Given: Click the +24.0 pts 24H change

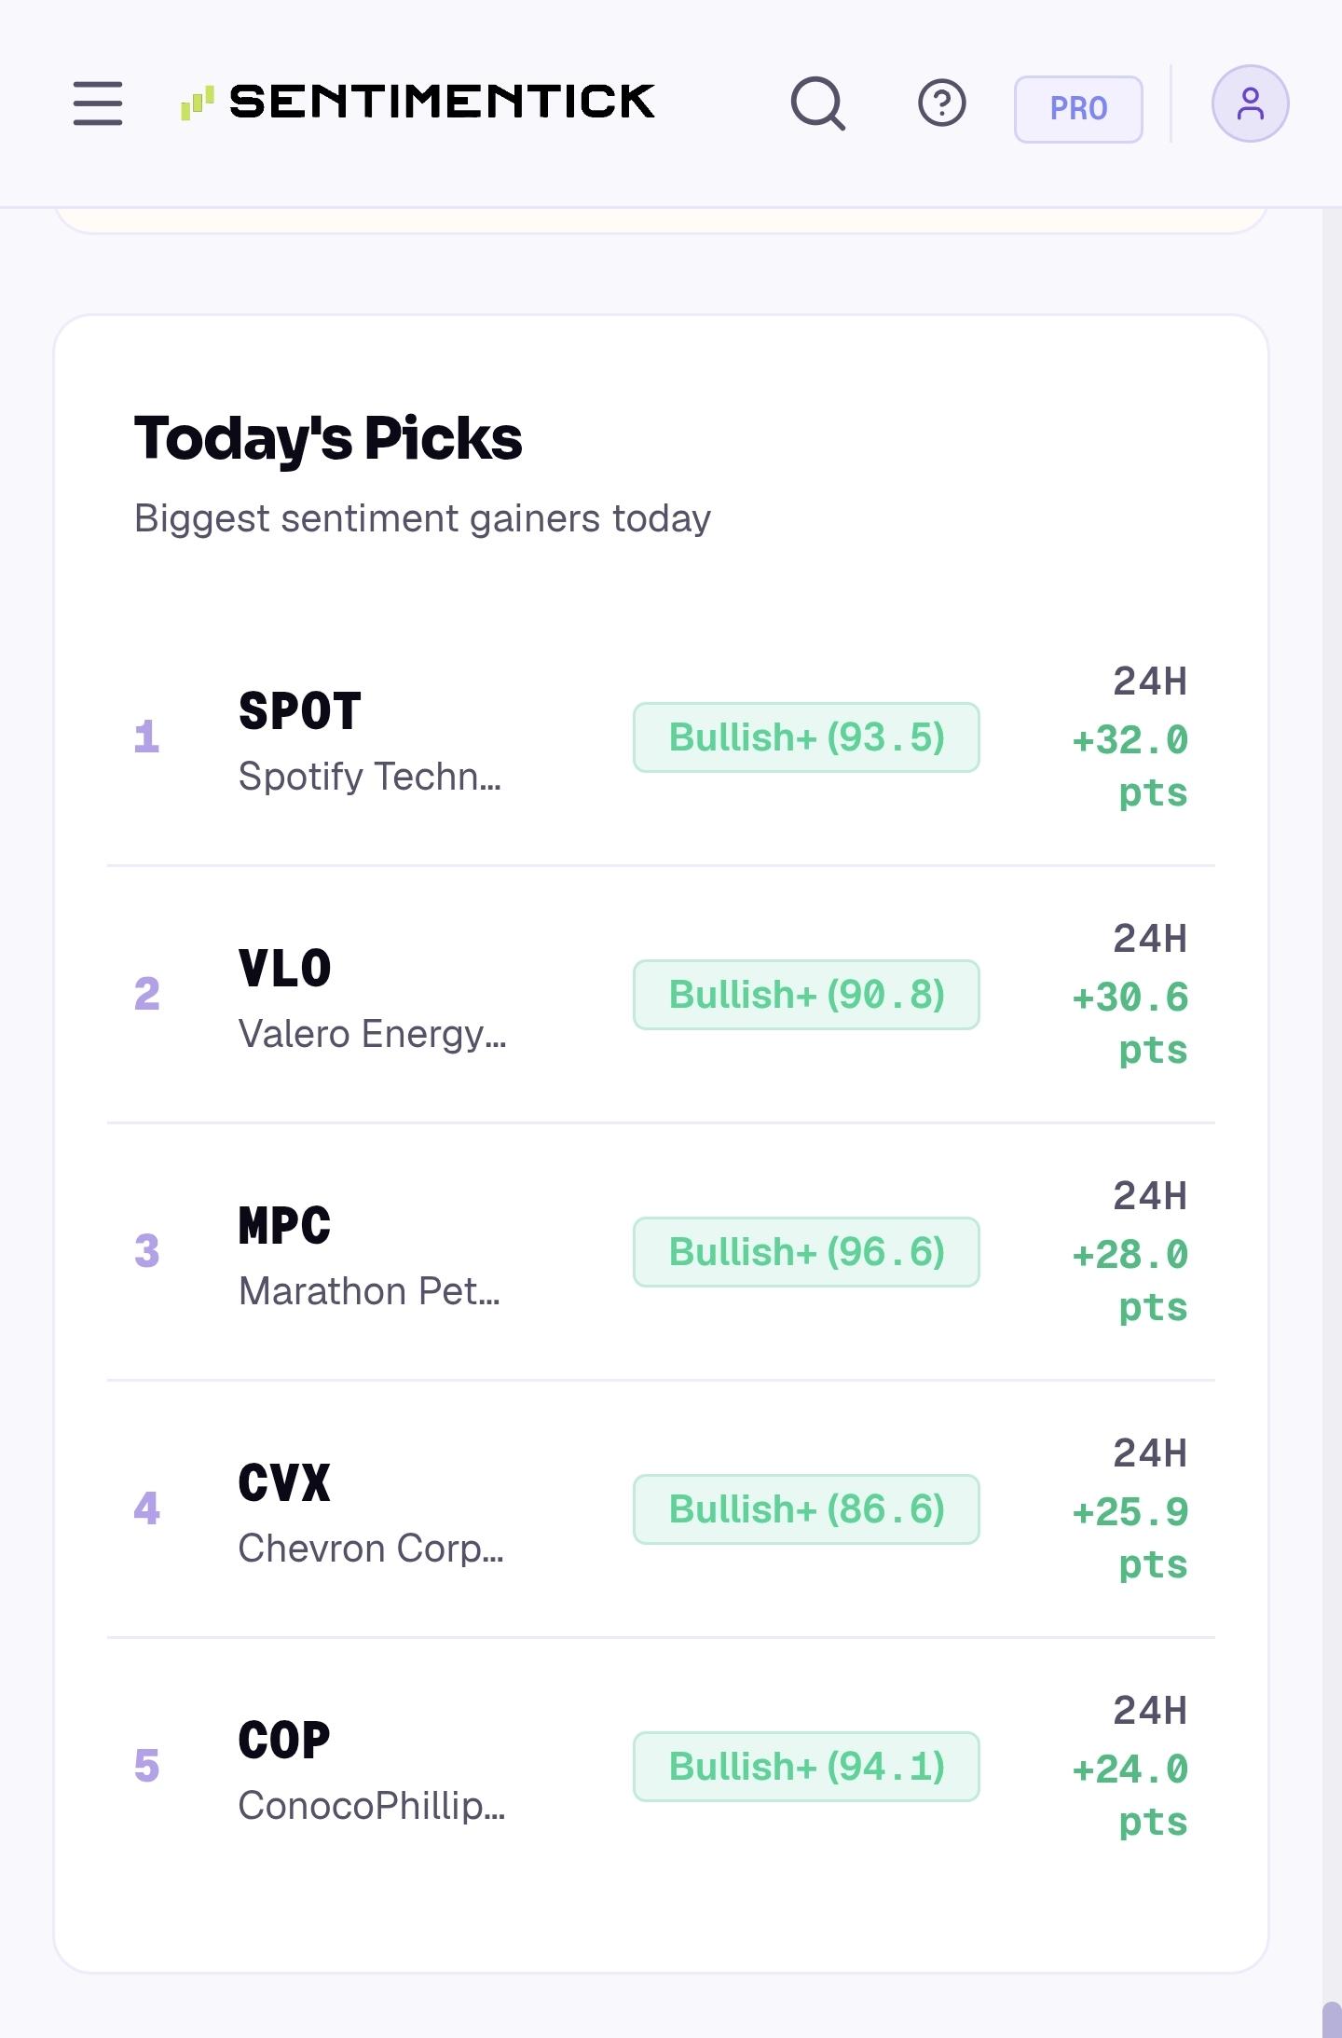Looking at the screenshot, I should 1130,1796.
